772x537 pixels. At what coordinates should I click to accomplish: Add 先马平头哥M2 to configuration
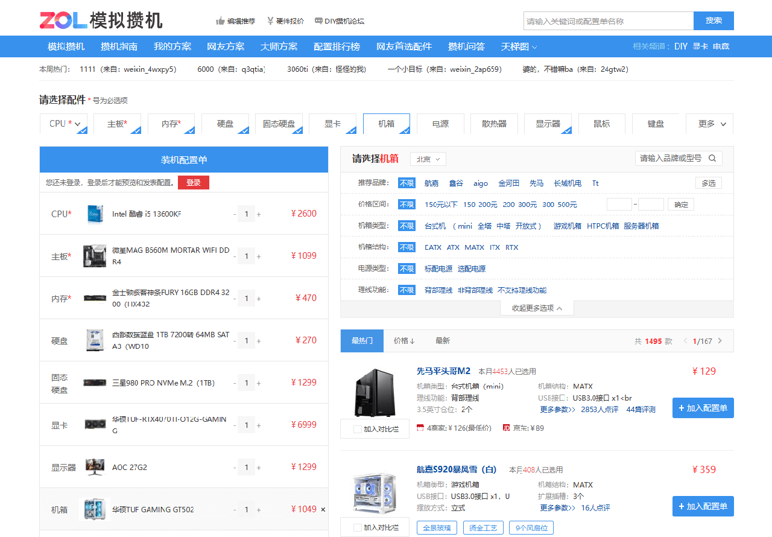click(x=703, y=408)
